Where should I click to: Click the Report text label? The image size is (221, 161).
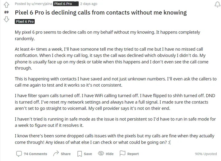[133, 154]
